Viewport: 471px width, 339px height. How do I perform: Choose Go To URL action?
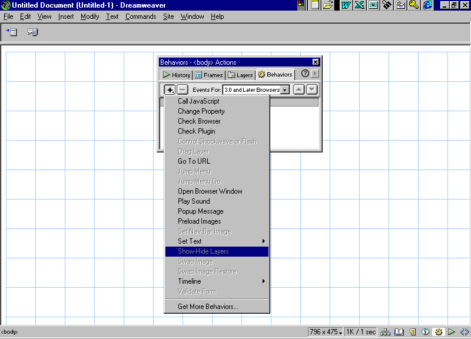217,161
